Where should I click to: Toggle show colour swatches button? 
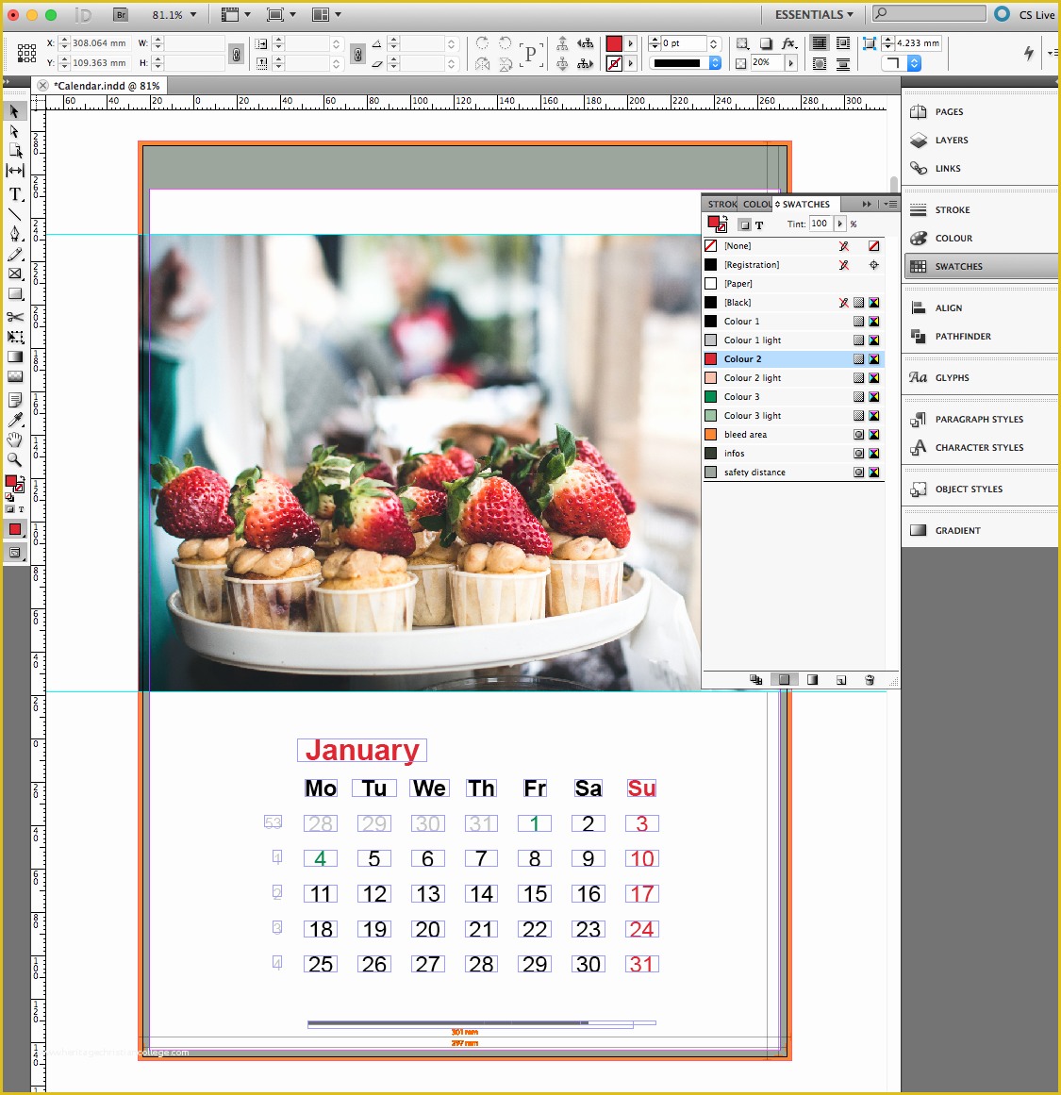(x=785, y=679)
